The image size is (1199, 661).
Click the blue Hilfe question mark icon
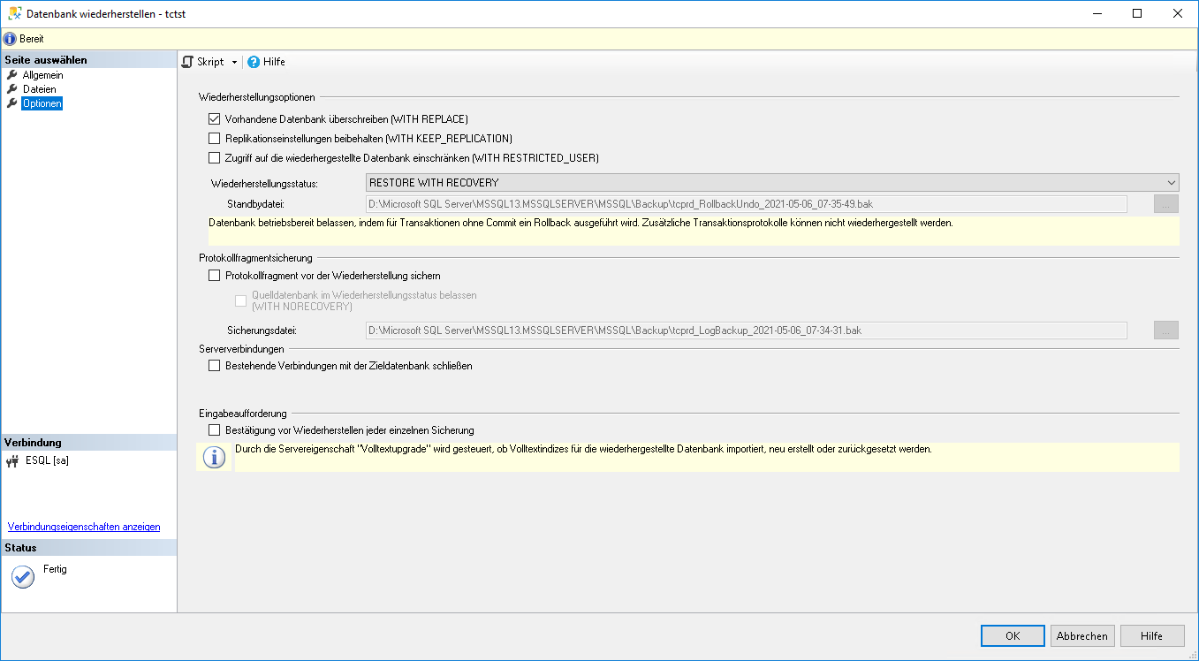click(x=254, y=62)
